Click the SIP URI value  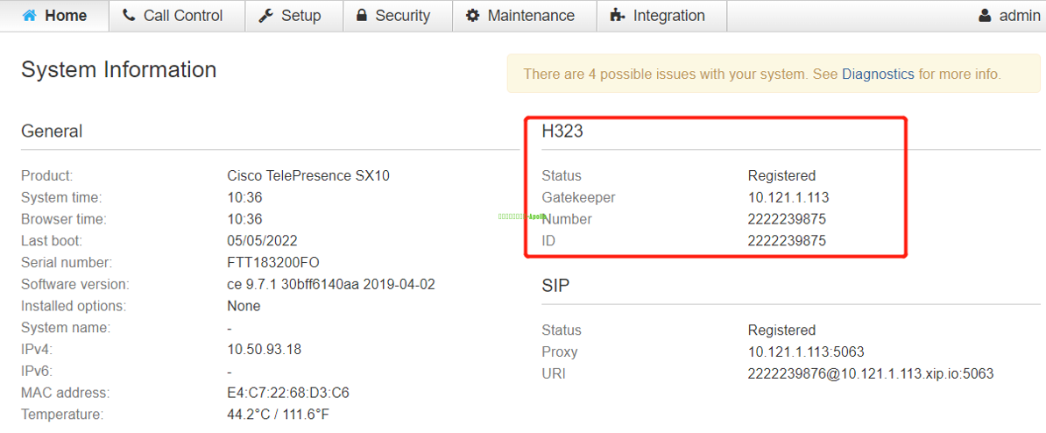[870, 374]
